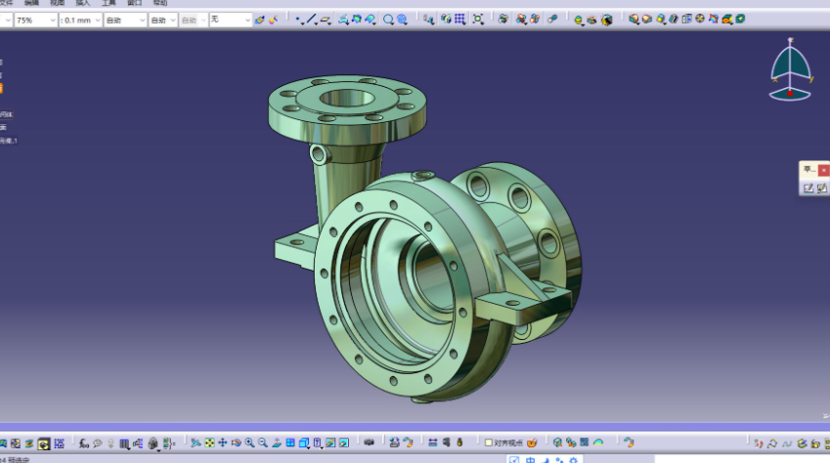Select the Pan view tool
This screenshot has width=830, height=463.
coord(223,442)
